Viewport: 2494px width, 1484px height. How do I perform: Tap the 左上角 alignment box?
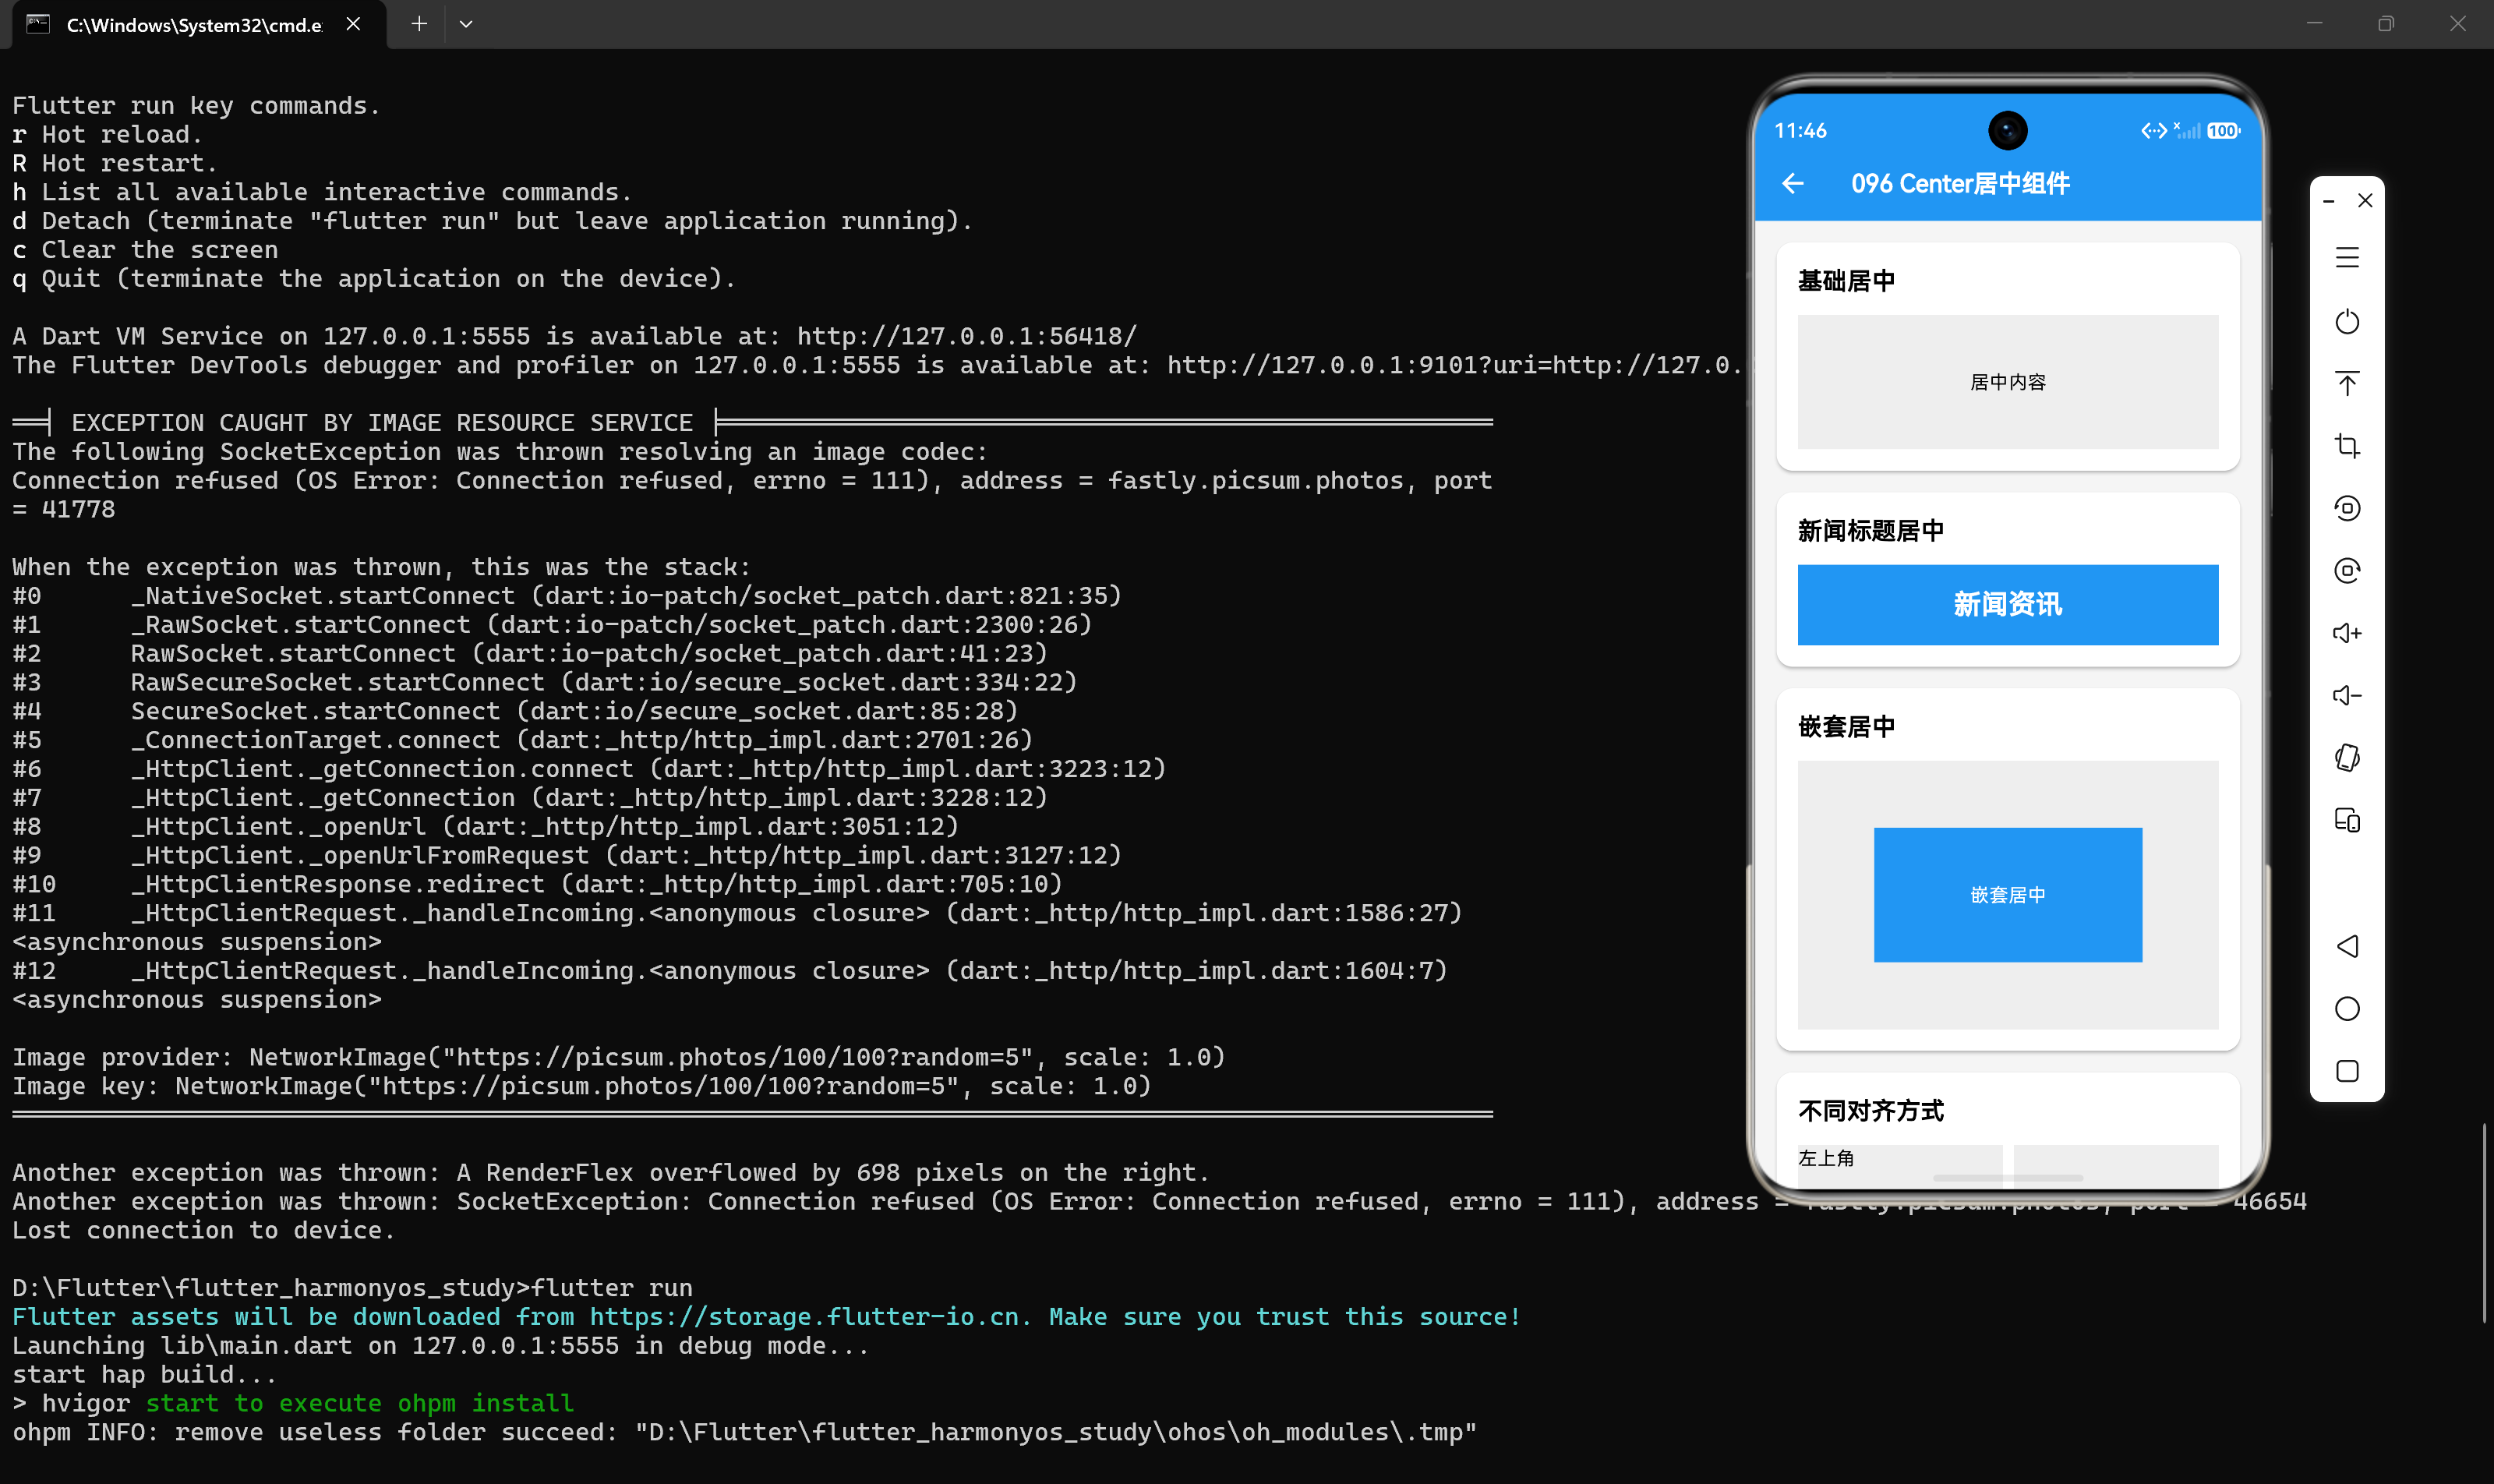[x=1899, y=1166]
